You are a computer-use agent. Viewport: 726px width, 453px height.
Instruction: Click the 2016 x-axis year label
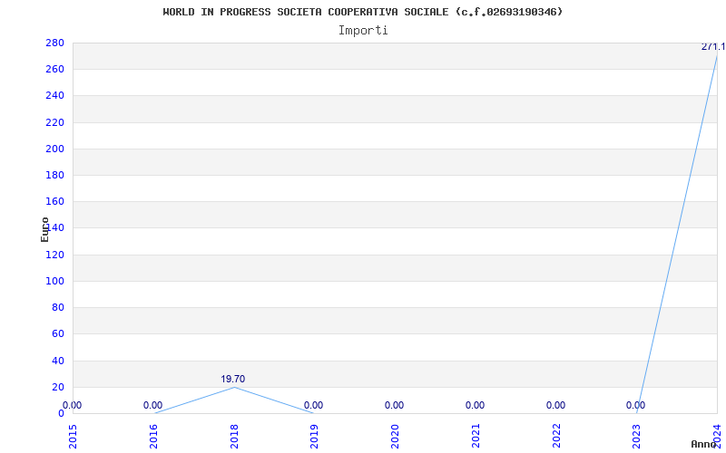pos(153,436)
